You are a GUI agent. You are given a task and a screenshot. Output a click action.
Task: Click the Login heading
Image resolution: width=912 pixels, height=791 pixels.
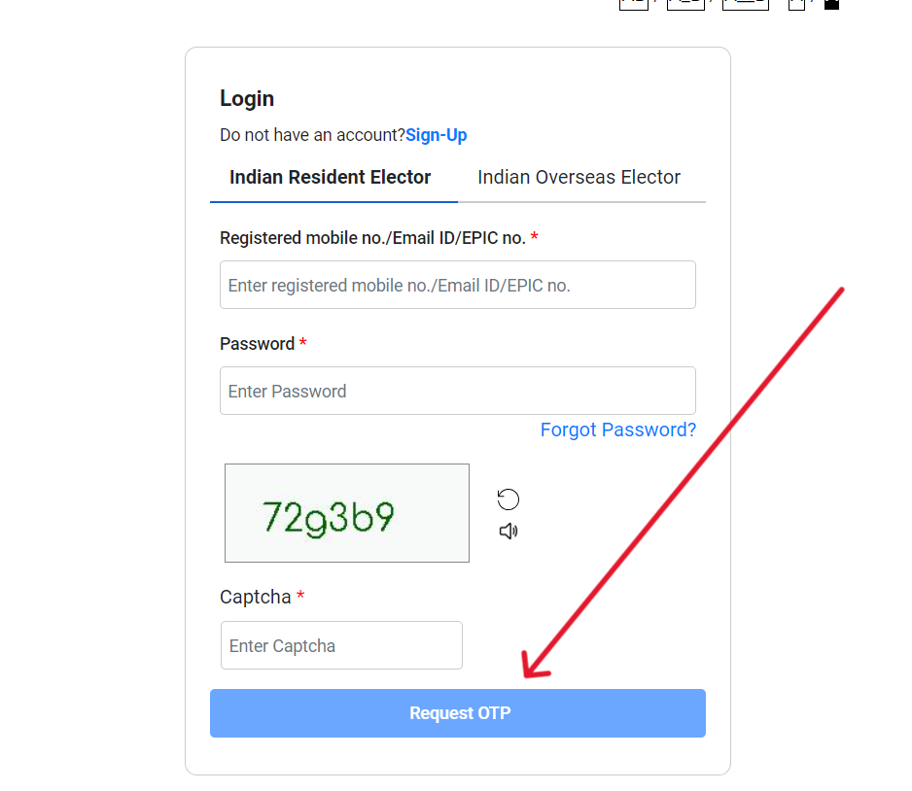[246, 98]
